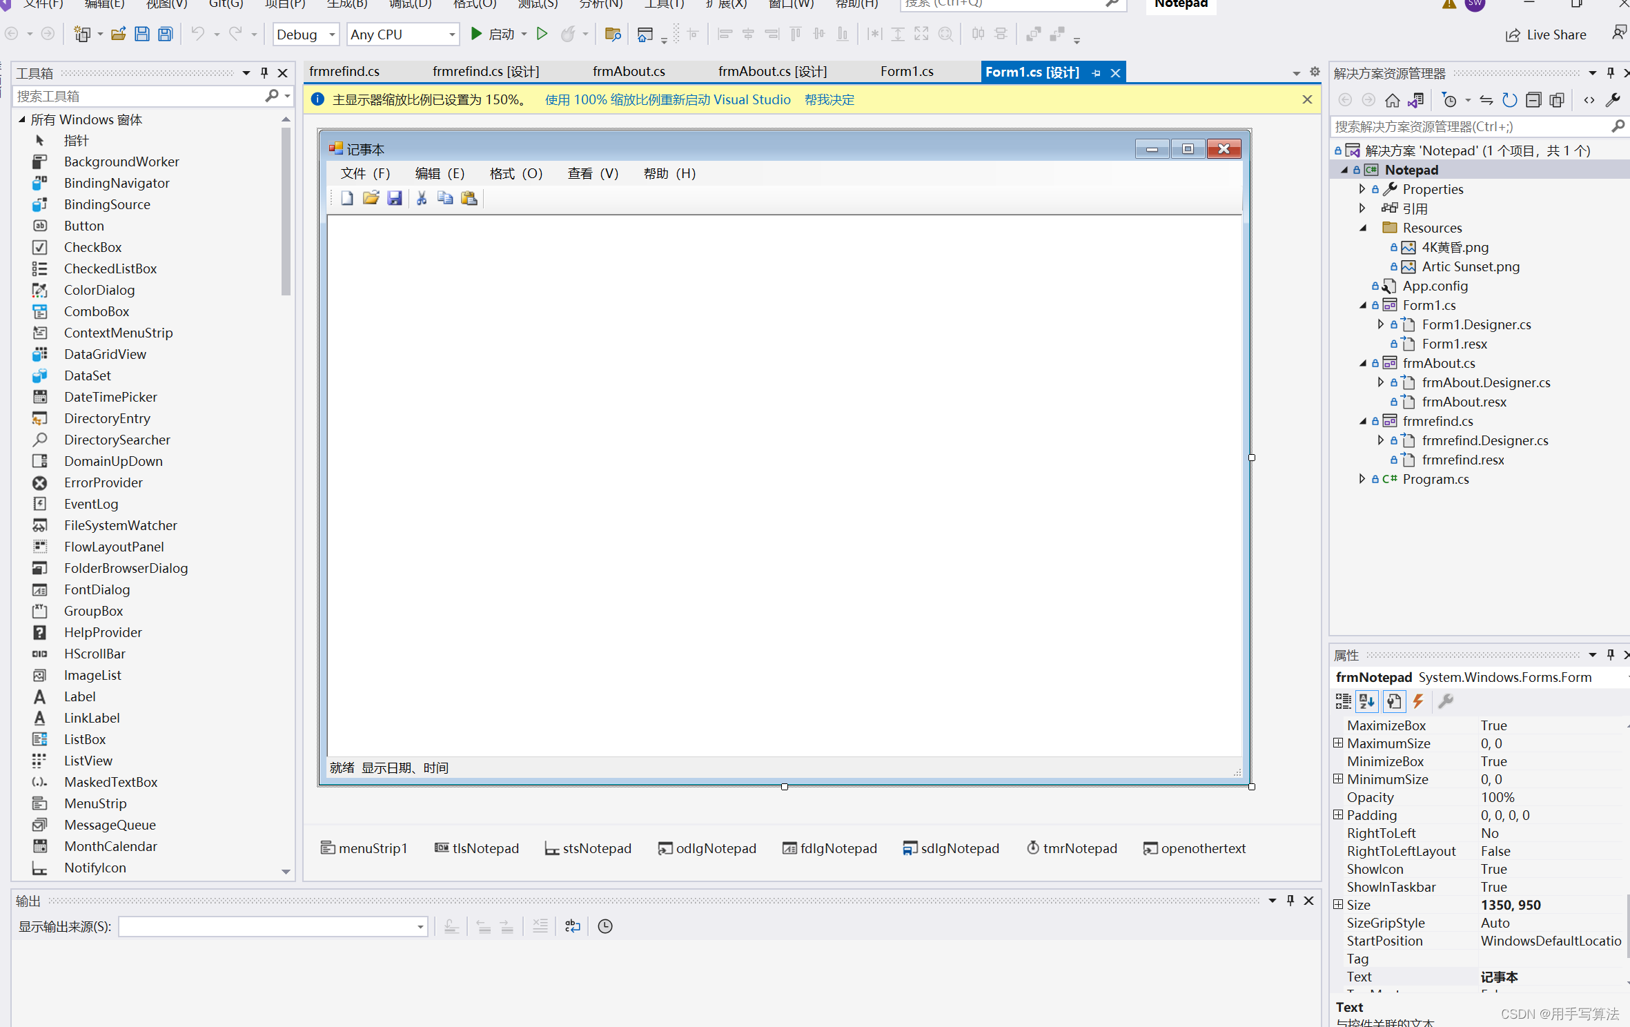
Task: Select the MenuStrip control in Toolbox
Action: pyautogui.click(x=95, y=803)
